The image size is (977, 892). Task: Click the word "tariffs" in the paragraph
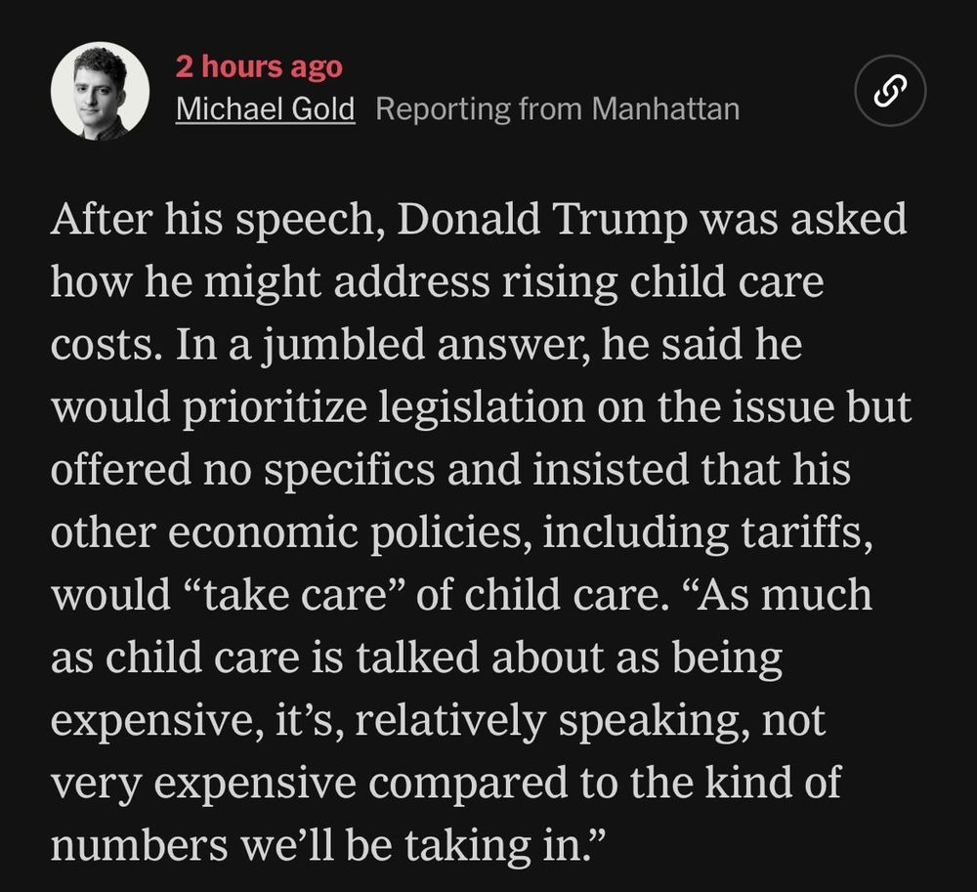coord(801,531)
